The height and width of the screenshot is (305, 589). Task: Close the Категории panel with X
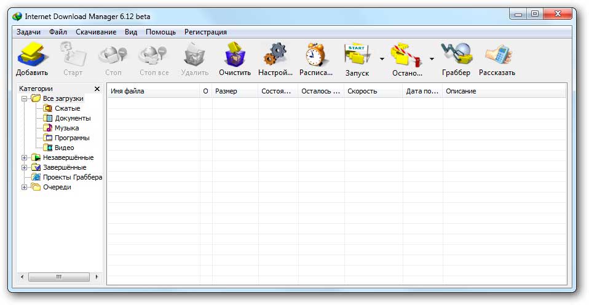(97, 89)
